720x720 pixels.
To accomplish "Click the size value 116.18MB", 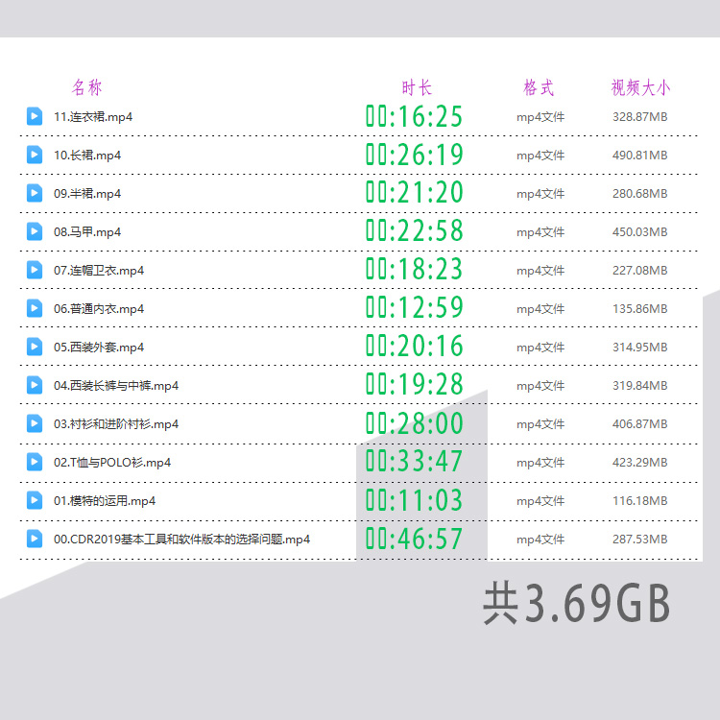I will (640, 501).
